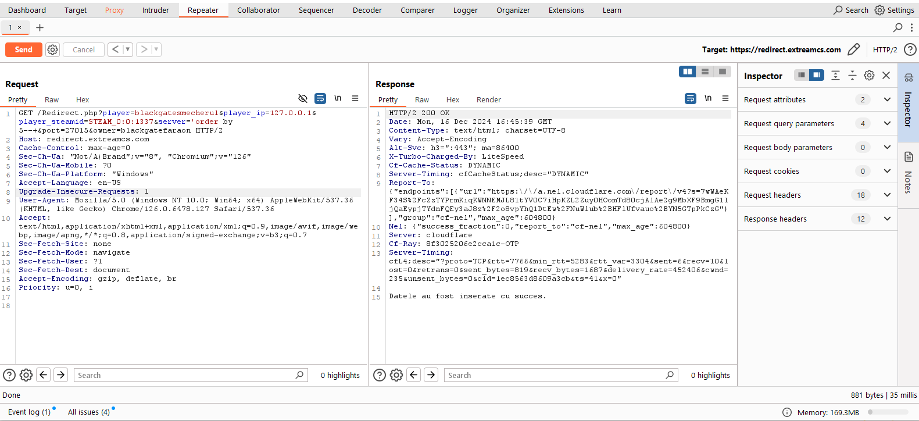Open Request search help icon
919x421 pixels.
point(9,375)
